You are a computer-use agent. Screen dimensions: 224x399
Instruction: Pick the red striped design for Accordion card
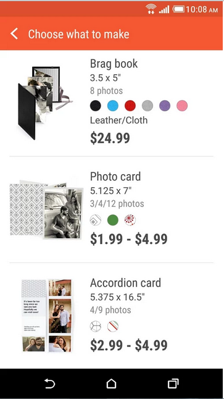tap(113, 326)
